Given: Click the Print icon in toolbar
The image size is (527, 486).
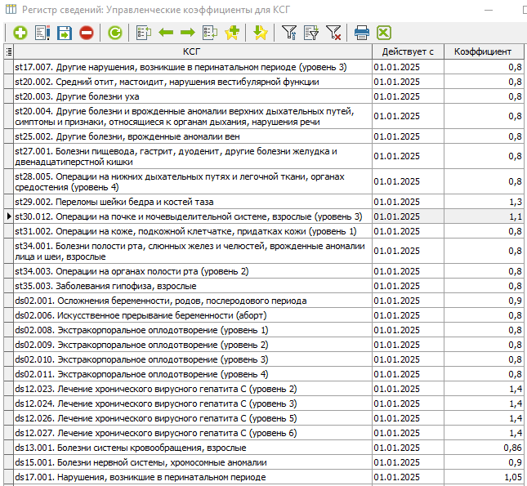Looking at the screenshot, I should (362, 33).
